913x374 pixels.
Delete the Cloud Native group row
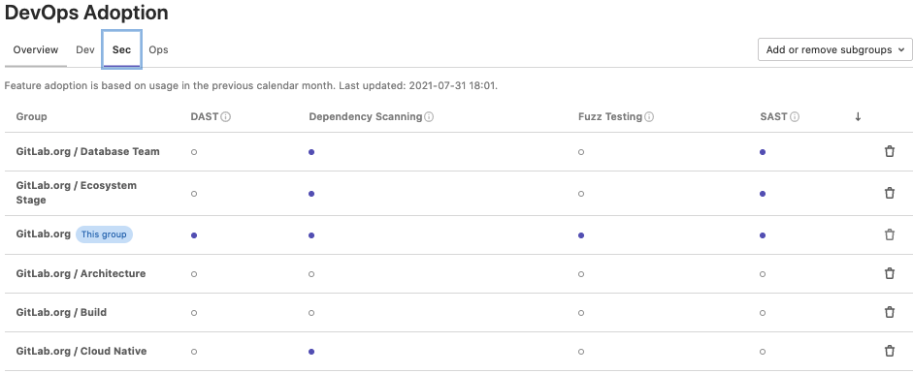point(889,352)
